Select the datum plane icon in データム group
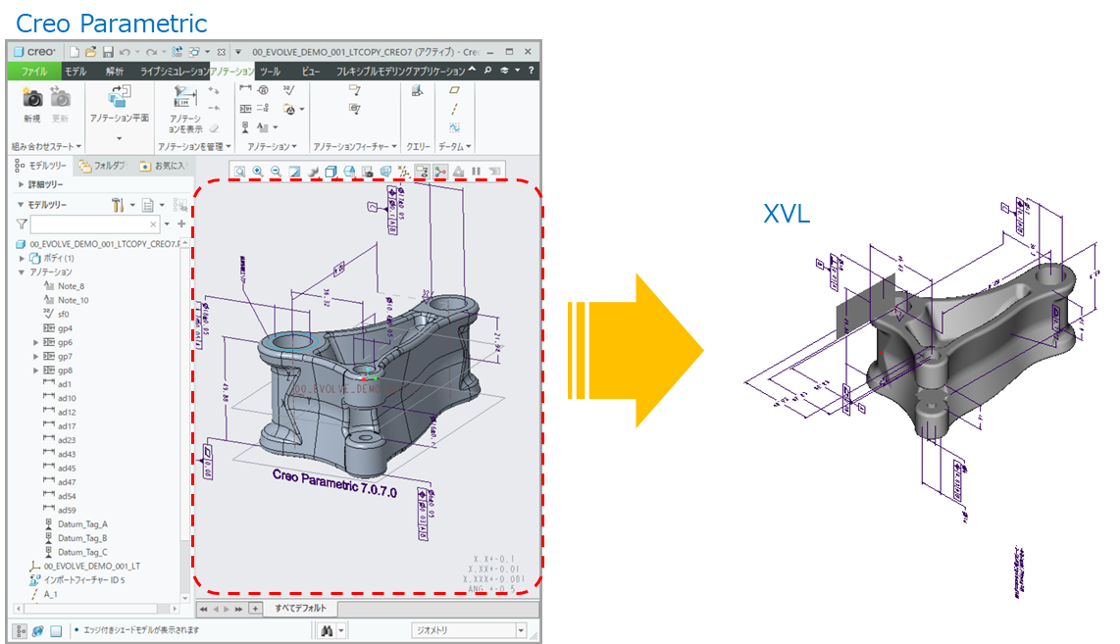This screenshot has height=644, width=1120. coord(454,90)
